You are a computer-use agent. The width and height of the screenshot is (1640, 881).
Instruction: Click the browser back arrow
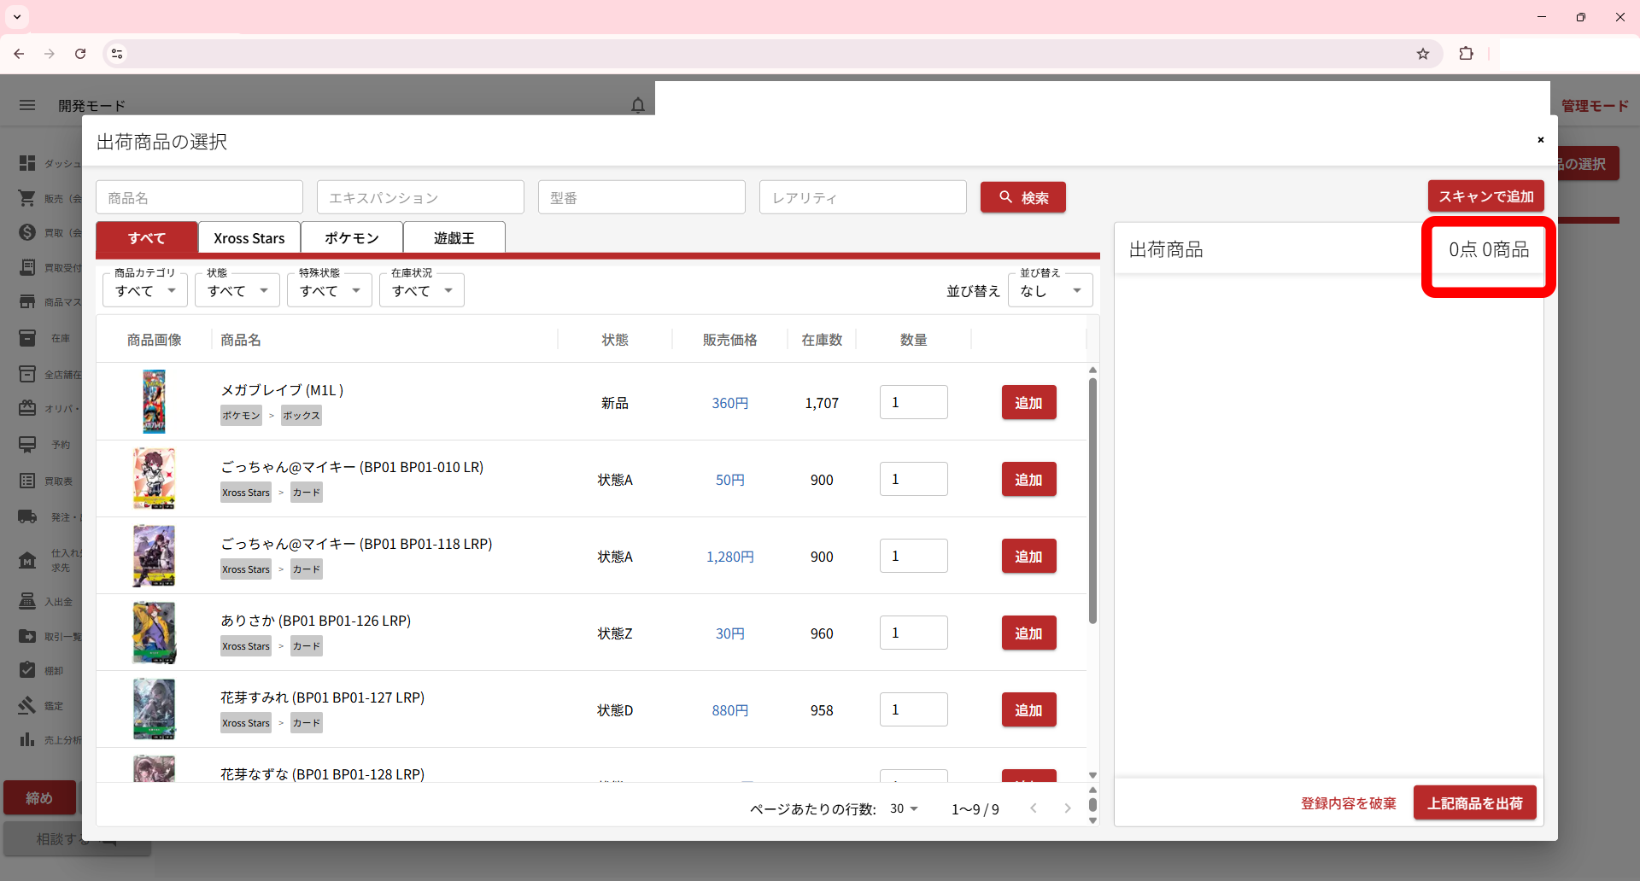tap(19, 54)
